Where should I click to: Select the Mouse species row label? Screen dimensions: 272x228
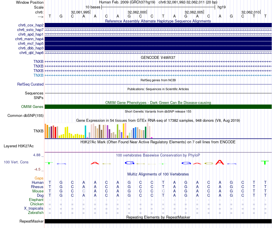click(38, 191)
